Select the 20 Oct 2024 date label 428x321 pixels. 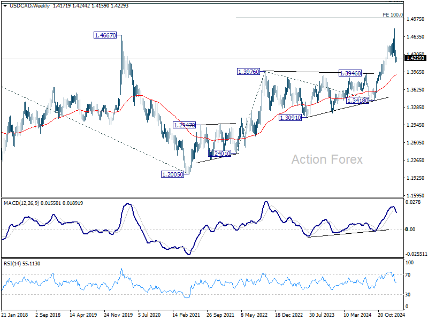pos(391,315)
